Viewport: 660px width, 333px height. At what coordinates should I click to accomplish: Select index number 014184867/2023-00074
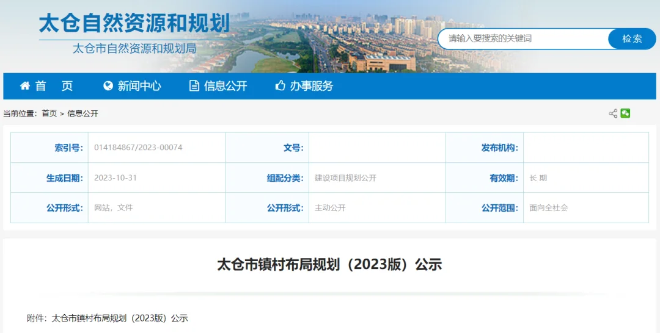click(x=138, y=148)
